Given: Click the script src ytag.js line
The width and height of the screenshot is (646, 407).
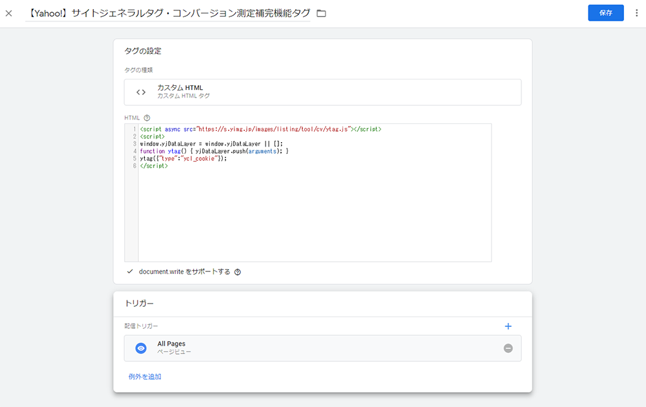Looking at the screenshot, I should [x=261, y=129].
